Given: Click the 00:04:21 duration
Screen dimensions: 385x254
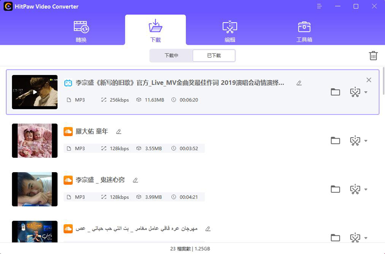Looking at the screenshot, I should [189, 197].
